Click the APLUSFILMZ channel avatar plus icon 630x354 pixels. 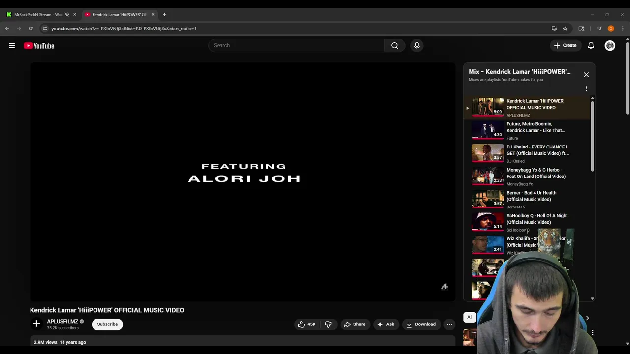pyautogui.click(x=36, y=324)
